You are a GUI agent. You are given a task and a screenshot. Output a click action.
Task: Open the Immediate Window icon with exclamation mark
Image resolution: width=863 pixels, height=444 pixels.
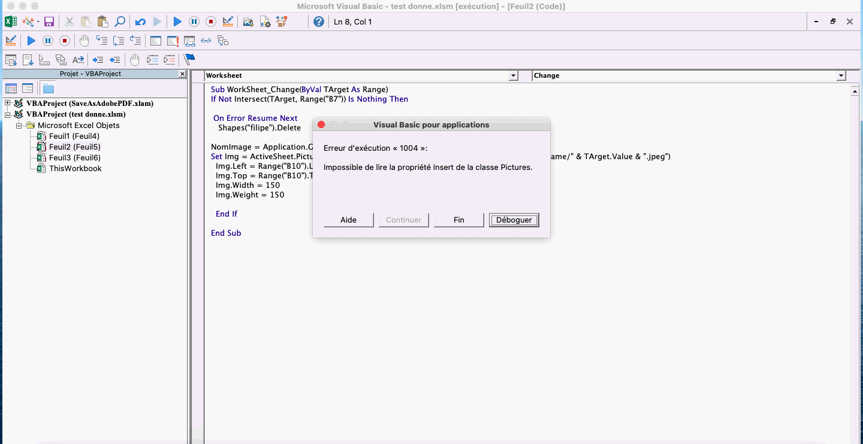pyautogui.click(x=173, y=41)
